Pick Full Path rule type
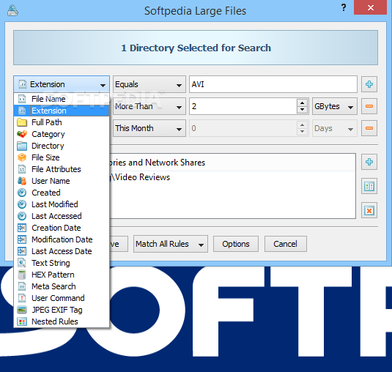 [x=62, y=122]
